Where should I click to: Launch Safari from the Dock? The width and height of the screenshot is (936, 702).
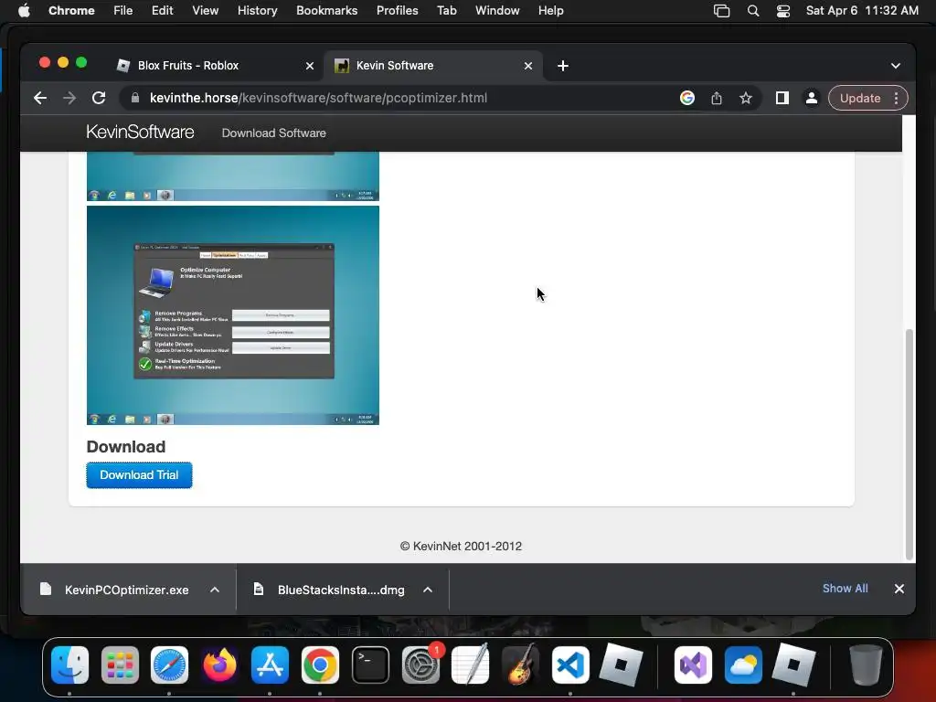click(169, 665)
